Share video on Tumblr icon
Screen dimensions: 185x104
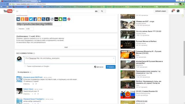coord(48,19)
